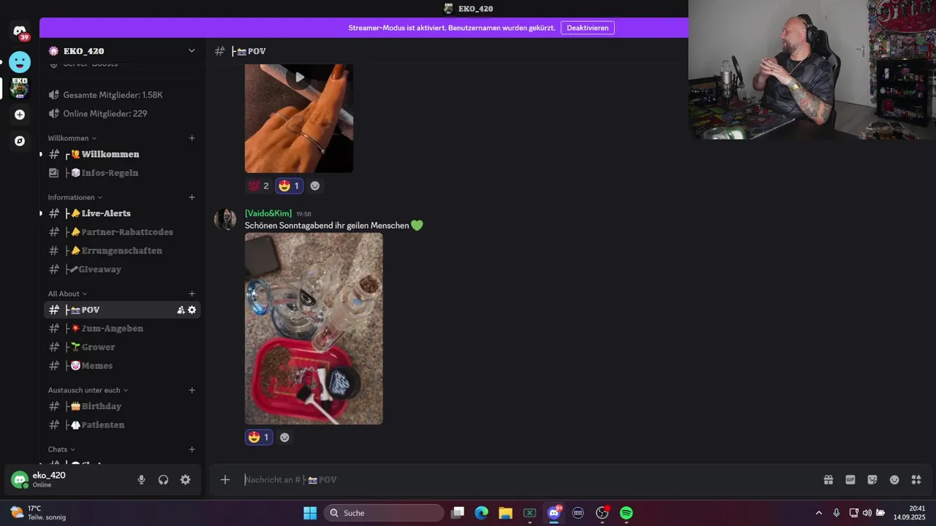Open the Birthday channel
Screen dimensions: 936x526
tap(122, 406)
